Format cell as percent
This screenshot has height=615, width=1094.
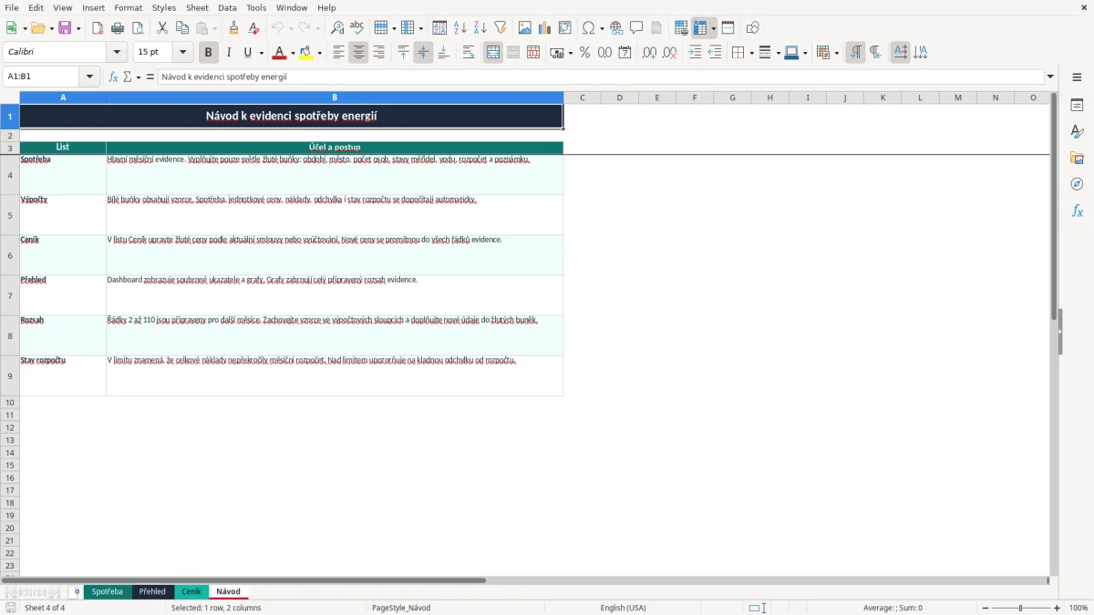click(x=584, y=53)
